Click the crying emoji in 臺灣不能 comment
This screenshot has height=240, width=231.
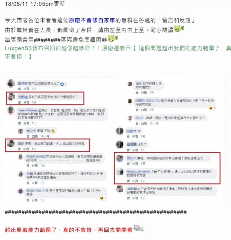tap(53, 131)
